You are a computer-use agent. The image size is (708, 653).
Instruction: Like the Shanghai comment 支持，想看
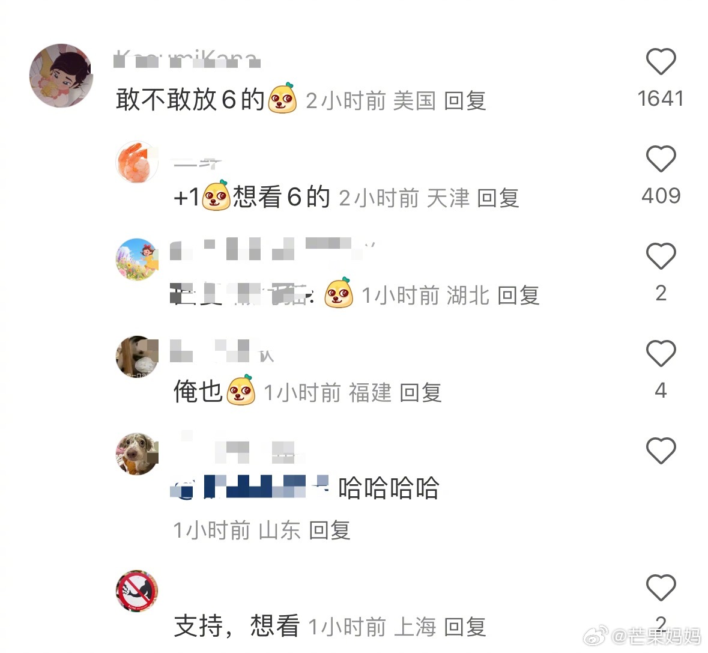tap(661, 587)
